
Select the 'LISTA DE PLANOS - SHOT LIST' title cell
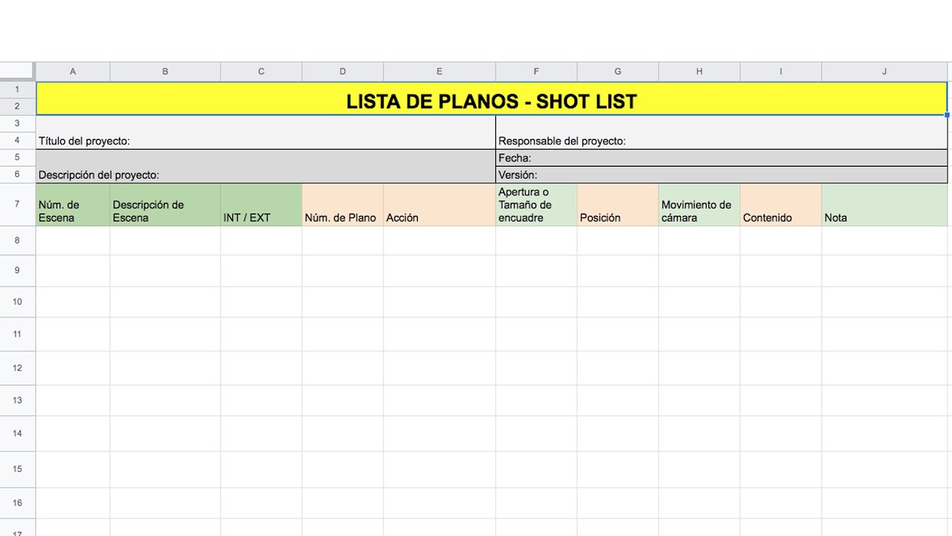(x=492, y=98)
